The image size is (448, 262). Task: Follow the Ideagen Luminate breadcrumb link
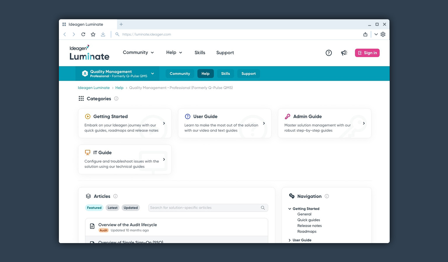[x=94, y=88]
